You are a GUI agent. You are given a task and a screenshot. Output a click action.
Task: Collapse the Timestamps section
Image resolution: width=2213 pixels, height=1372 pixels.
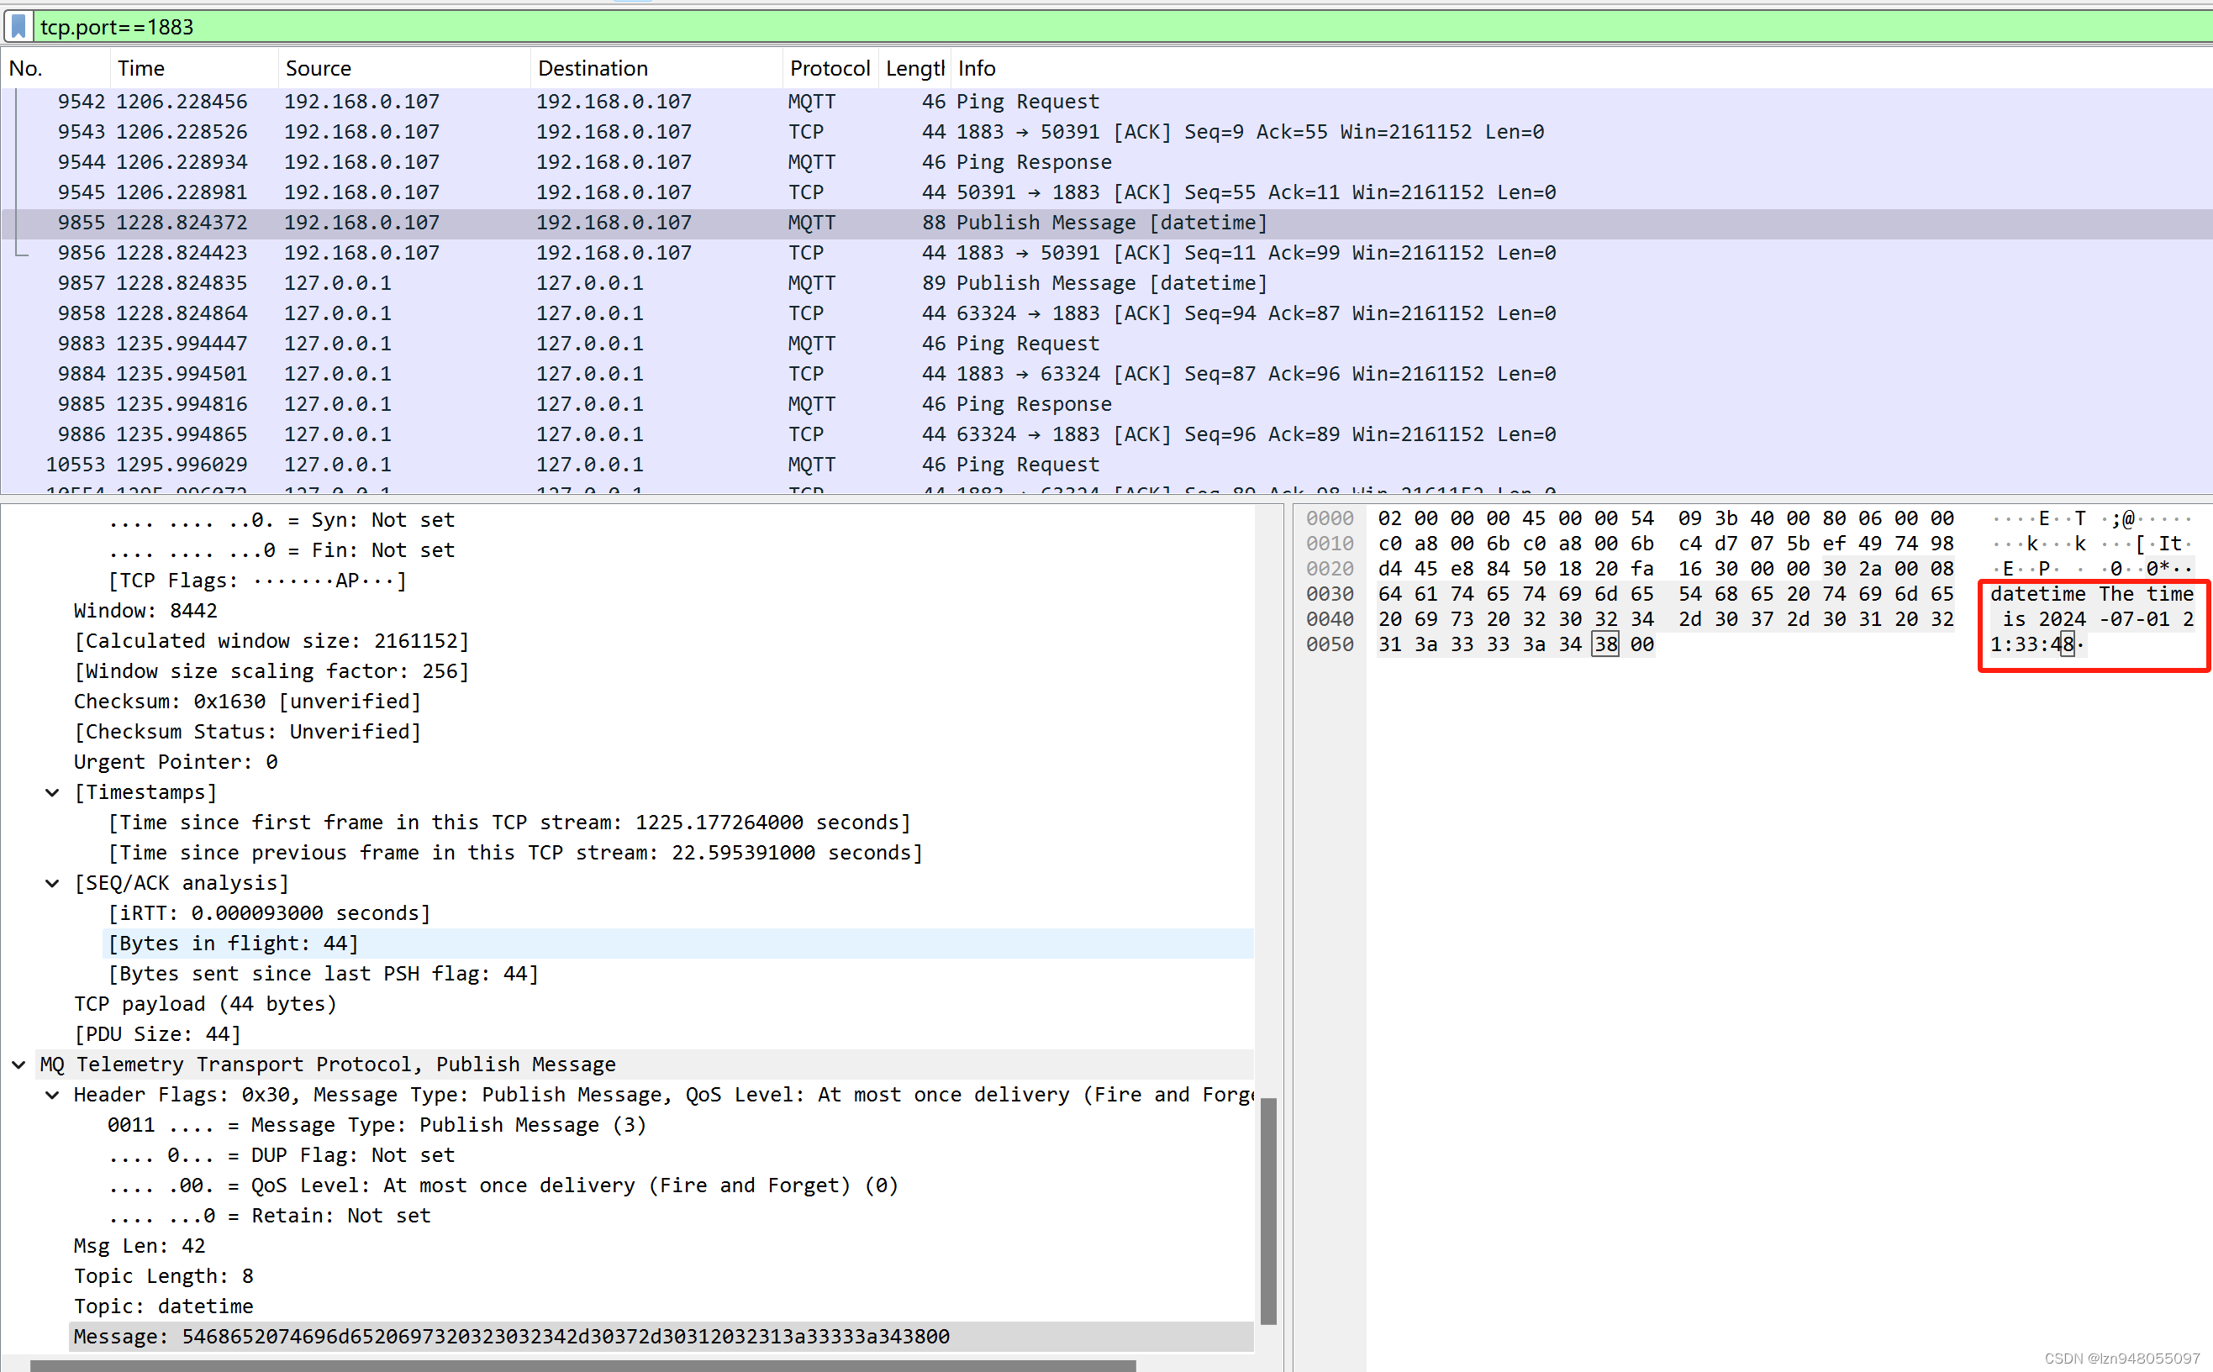click(53, 792)
